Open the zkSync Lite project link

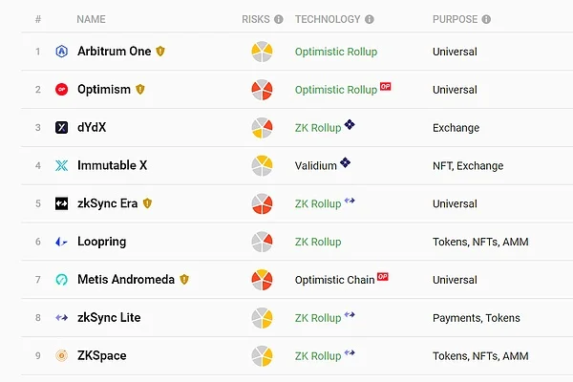(x=108, y=318)
